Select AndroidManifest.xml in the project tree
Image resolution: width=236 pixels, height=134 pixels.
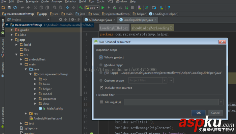coord(48,119)
